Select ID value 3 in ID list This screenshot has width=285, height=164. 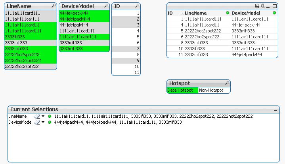point(126,25)
